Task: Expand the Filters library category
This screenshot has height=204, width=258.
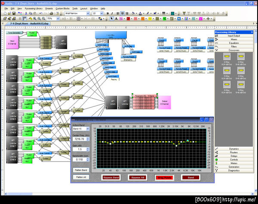Action: coord(234,46)
